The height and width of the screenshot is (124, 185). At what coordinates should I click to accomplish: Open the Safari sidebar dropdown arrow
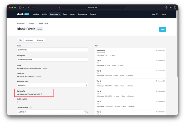click(24, 8)
